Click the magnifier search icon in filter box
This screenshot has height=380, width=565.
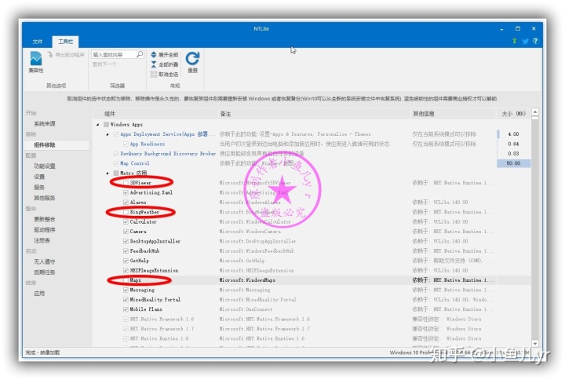point(140,54)
